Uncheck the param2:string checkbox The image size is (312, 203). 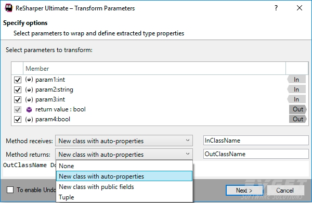click(x=18, y=90)
